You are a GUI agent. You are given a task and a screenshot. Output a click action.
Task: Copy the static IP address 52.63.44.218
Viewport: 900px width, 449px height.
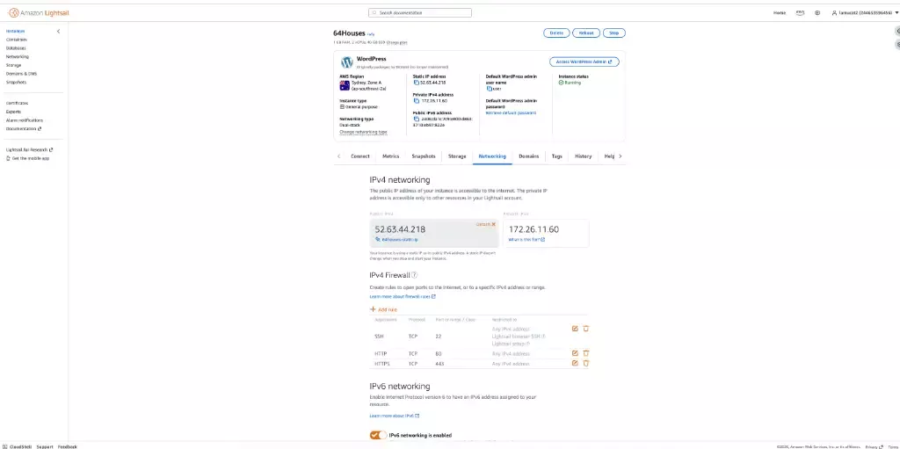click(416, 82)
